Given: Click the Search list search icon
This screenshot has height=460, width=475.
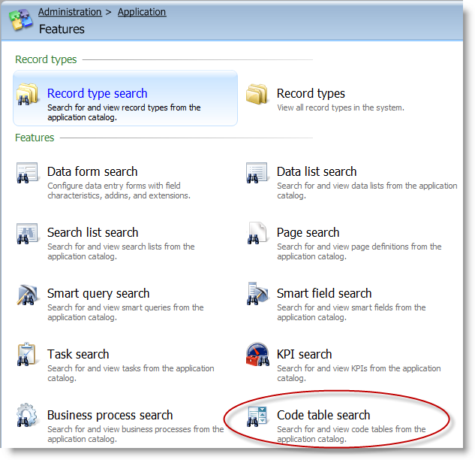Looking at the screenshot, I should 27,233.
